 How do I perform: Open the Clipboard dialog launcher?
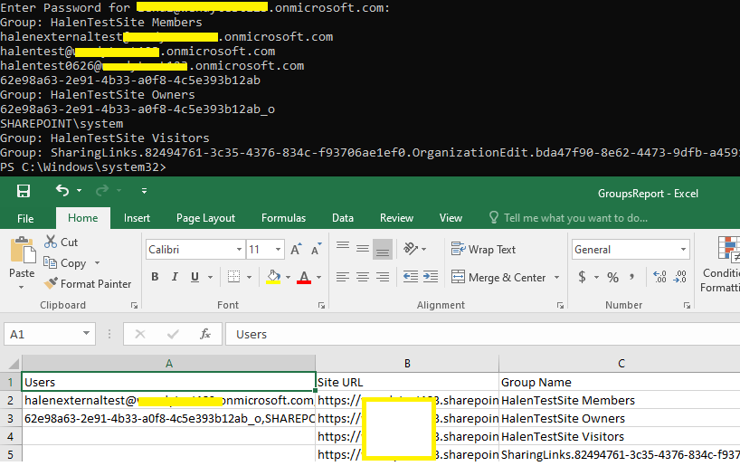tap(134, 306)
